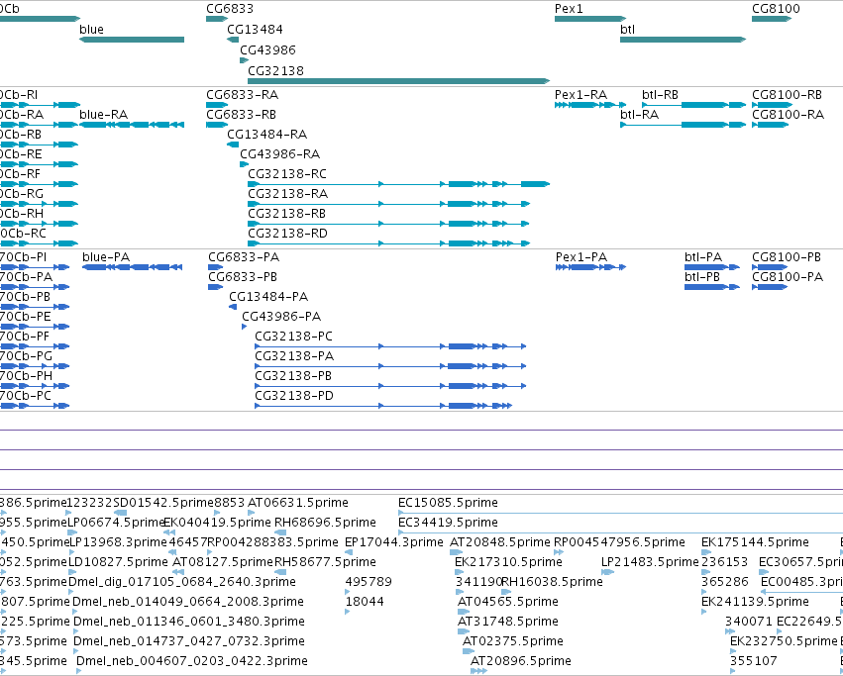
Task: Click transcript CG6833-RB
Action: click(217, 125)
